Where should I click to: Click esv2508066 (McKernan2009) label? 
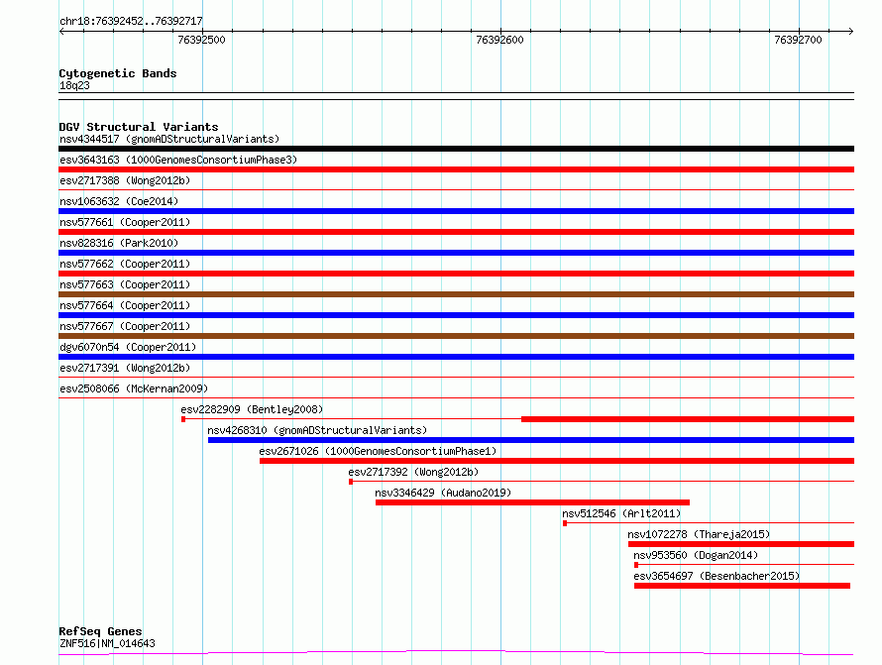click(x=134, y=388)
